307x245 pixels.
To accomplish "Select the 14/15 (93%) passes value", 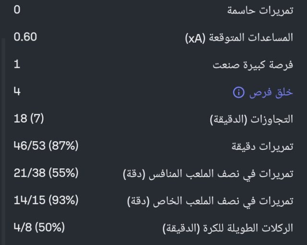I will [x=46, y=200].
